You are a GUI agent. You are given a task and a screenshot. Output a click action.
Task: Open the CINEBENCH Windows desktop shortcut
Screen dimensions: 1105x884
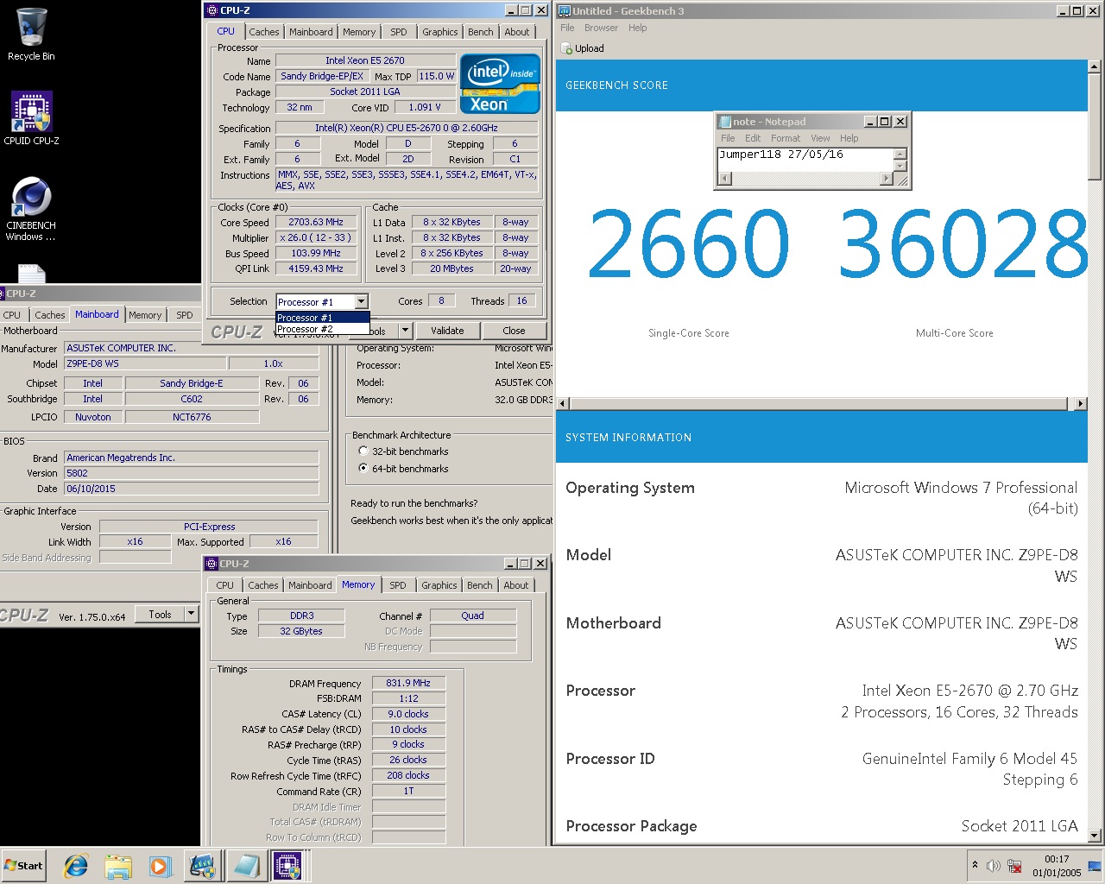(31, 209)
